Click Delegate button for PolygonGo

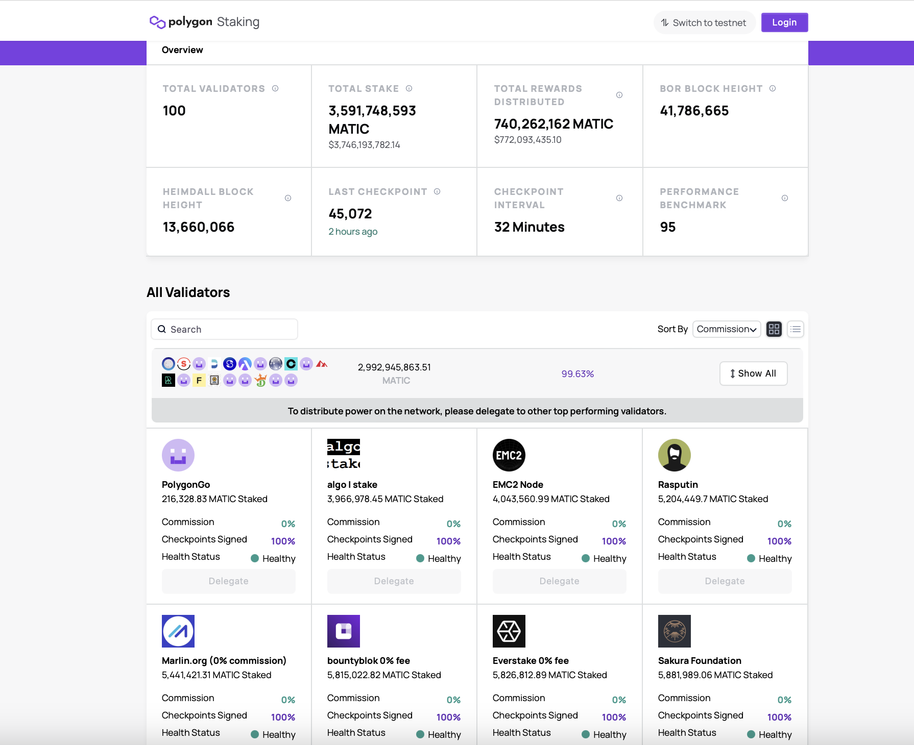pos(229,581)
